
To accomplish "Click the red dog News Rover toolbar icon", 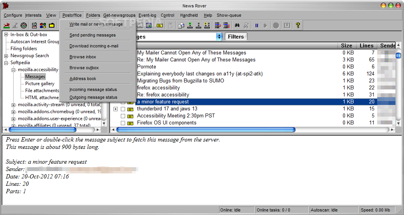I will 7,25.
